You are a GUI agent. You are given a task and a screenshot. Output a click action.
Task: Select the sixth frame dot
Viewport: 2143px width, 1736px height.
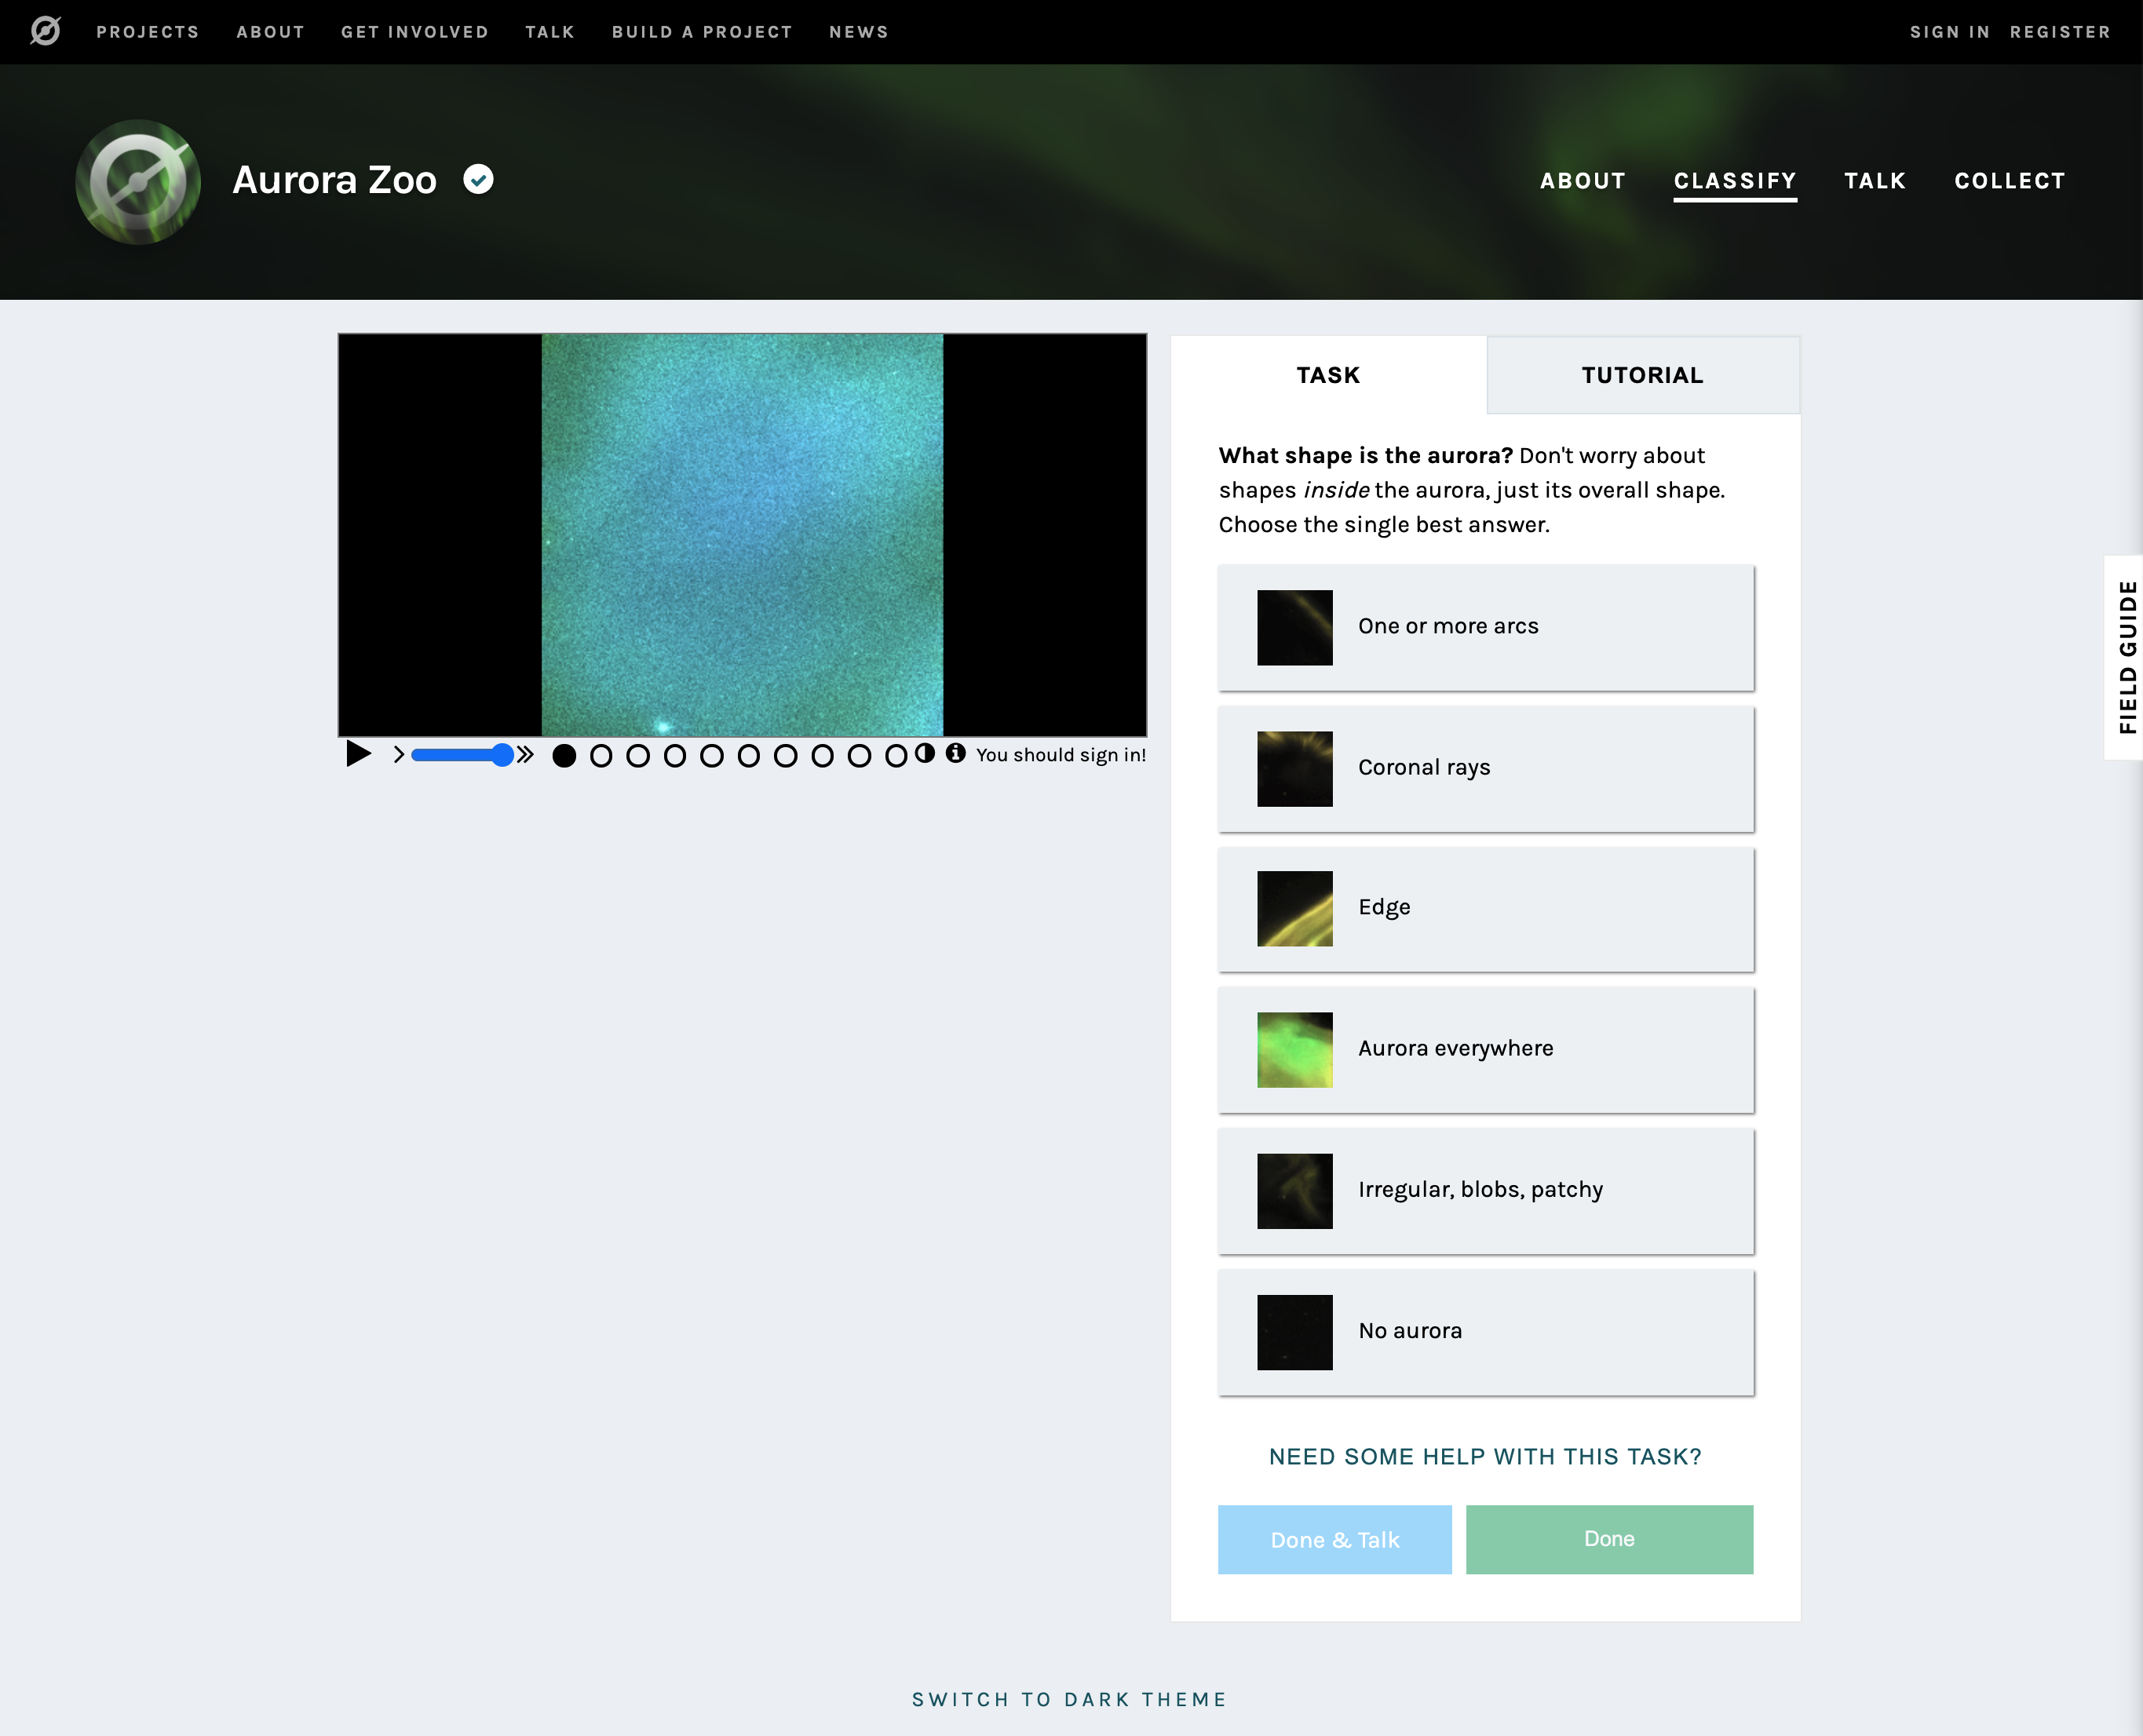coord(749,756)
